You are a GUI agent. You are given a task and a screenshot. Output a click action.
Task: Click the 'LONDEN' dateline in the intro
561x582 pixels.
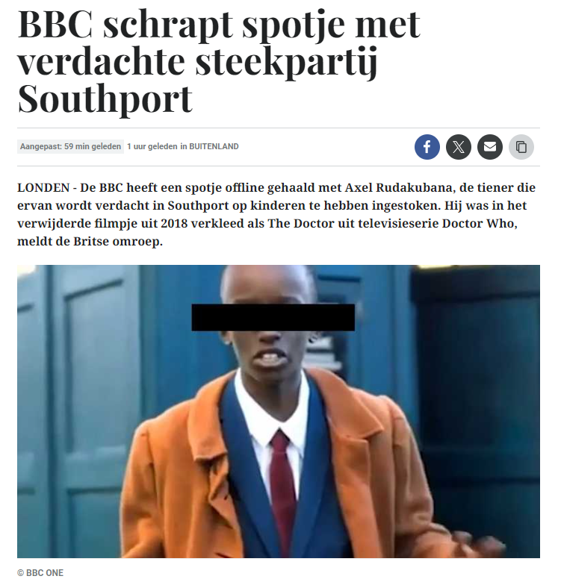43,187
